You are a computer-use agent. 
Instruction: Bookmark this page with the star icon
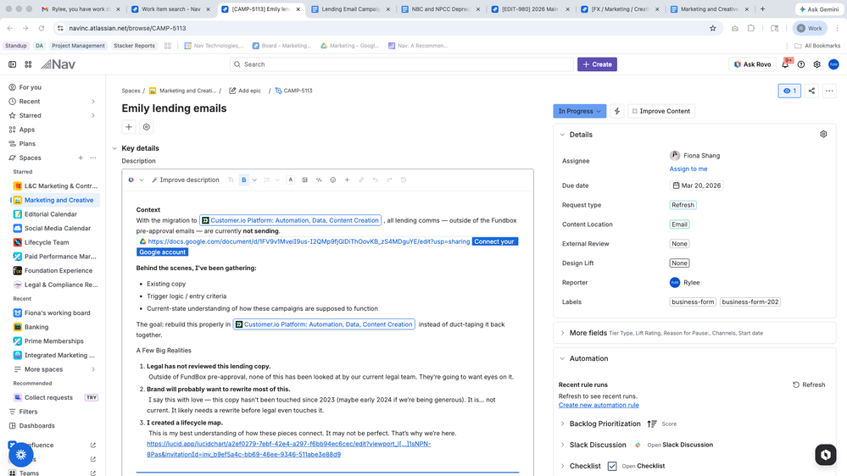[x=712, y=28]
